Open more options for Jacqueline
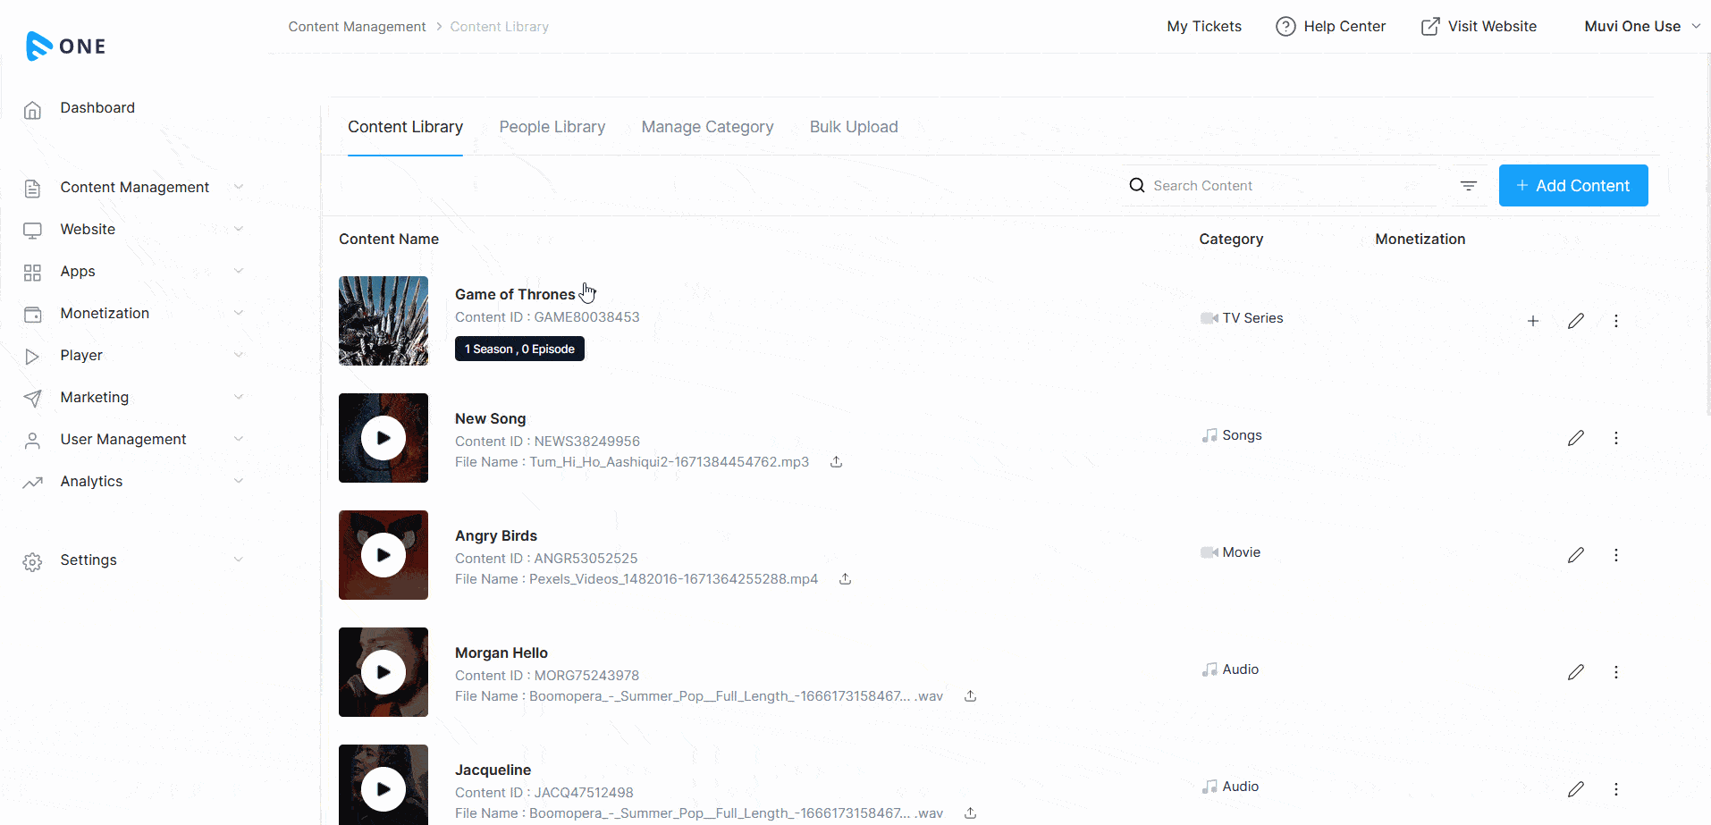Image resolution: width=1711 pixels, height=825 pixels. 1616,789
